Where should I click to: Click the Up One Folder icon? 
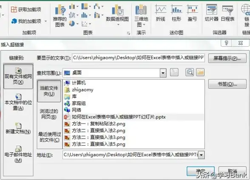(174, 73)
